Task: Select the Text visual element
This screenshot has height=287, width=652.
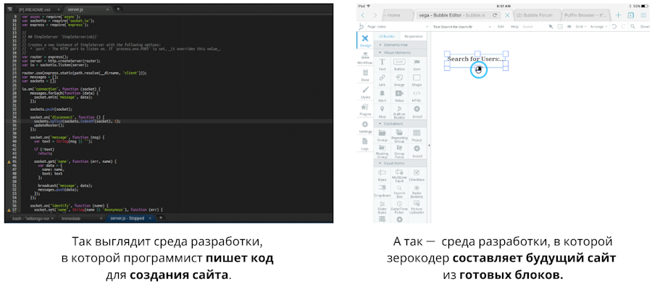Action: pos(382,64)
